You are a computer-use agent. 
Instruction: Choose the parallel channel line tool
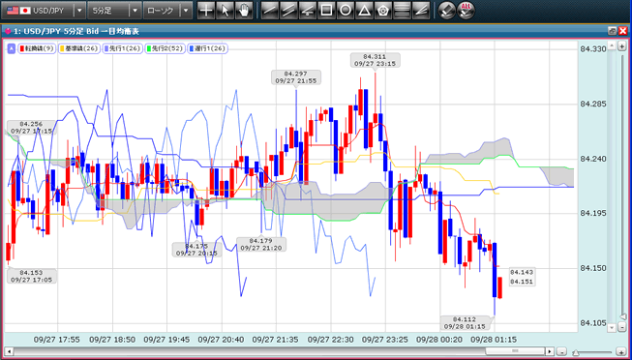[x=288, y=11]
